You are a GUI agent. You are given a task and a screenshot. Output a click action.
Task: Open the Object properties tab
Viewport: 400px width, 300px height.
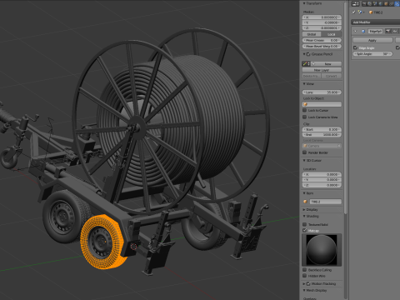pyautogui.click(x=386, y=4)
